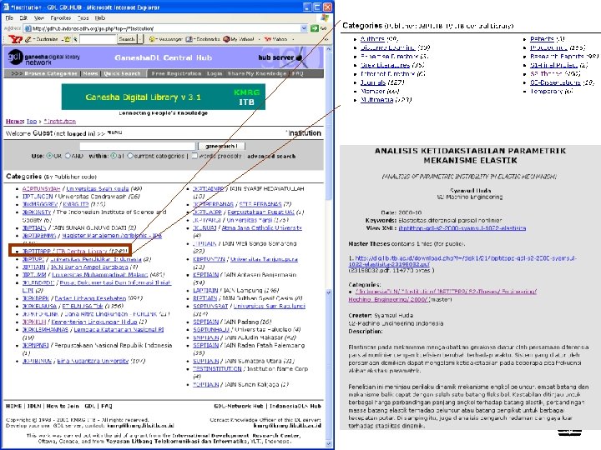Open the Patents category link in the right panel
Screen dimensions: 601x450
pos(542,38)
